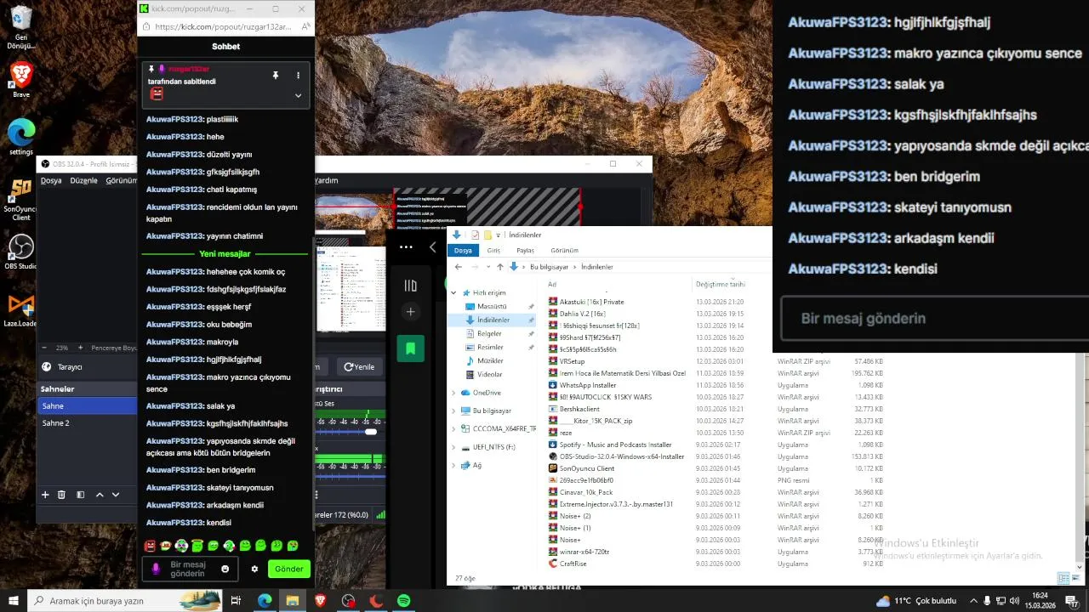Open weather widget showing 11°C Çok bulutlu
The image size is (1089, 612).
point(915,601)
